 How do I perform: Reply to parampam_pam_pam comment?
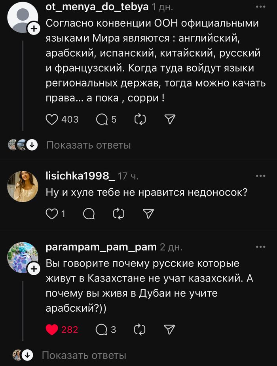pyautogui.click(x=102, y=329)
